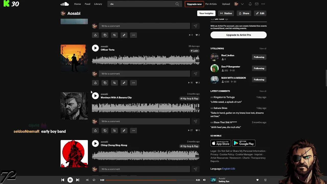This screenshot has height=184, width=327.
Task: Download on the App Store badge
Action: [x=220, y=143]
